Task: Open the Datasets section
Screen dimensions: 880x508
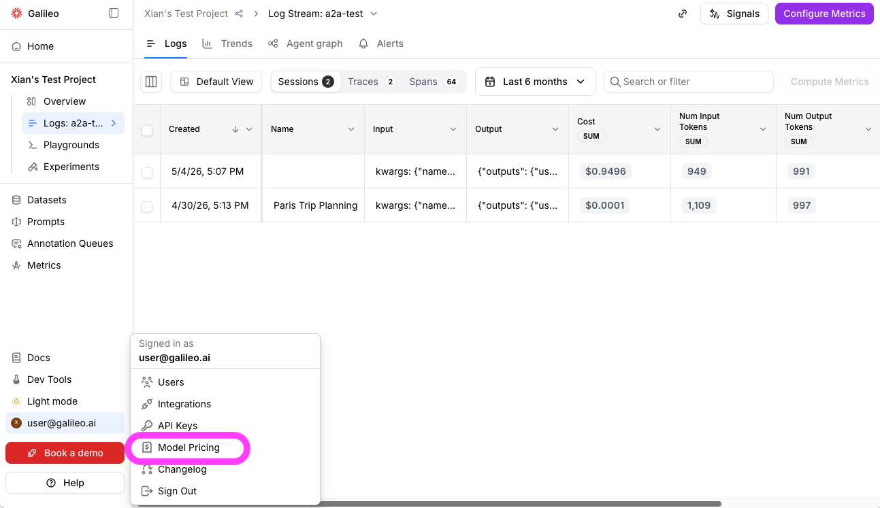Action: (47, 200)
